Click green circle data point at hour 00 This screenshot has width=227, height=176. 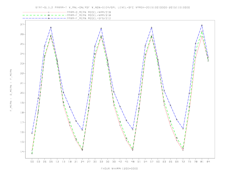32,154
